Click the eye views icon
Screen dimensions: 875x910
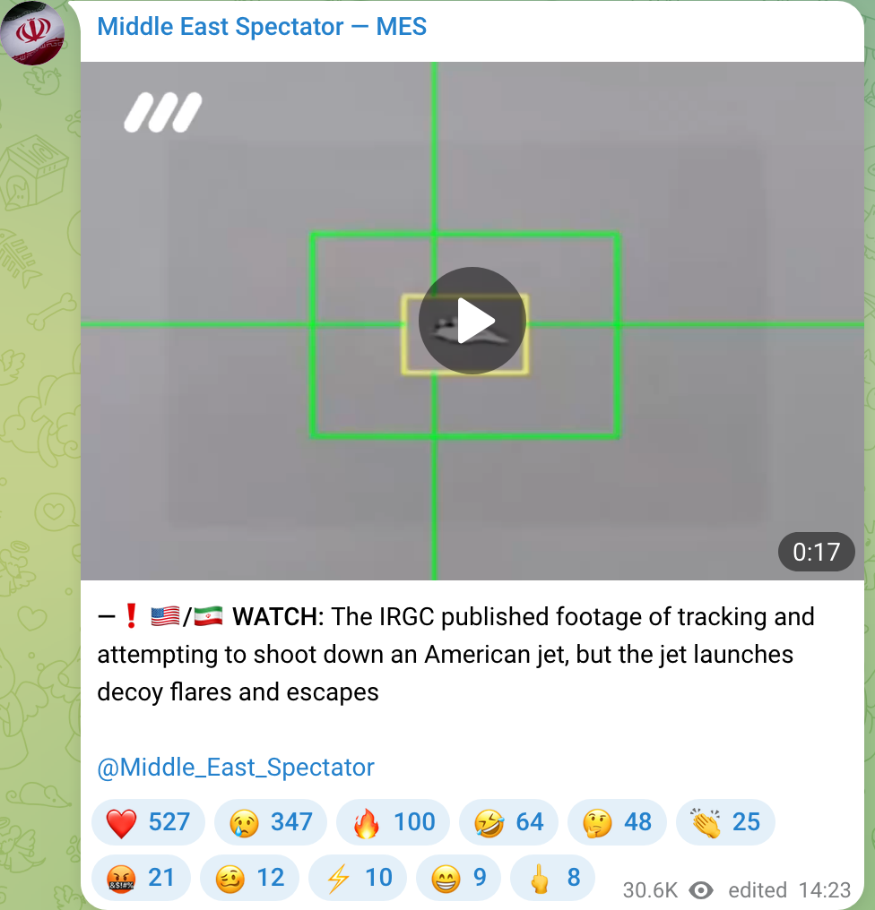[x=701, y=889]
